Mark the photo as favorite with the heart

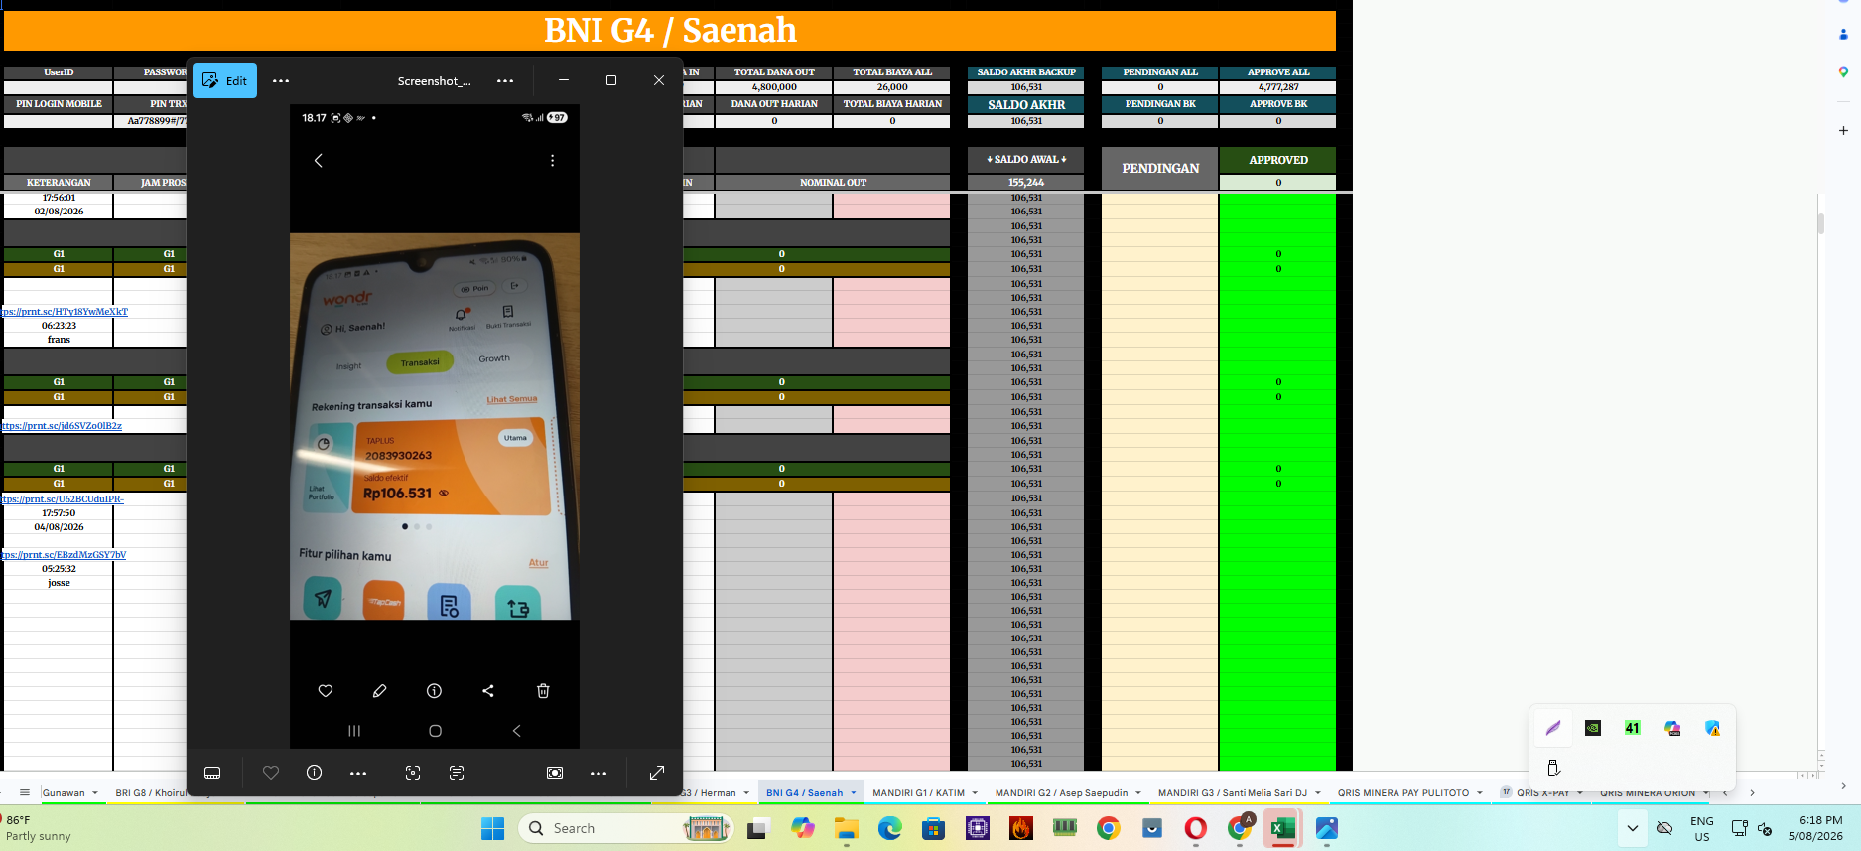pos(271,773)
